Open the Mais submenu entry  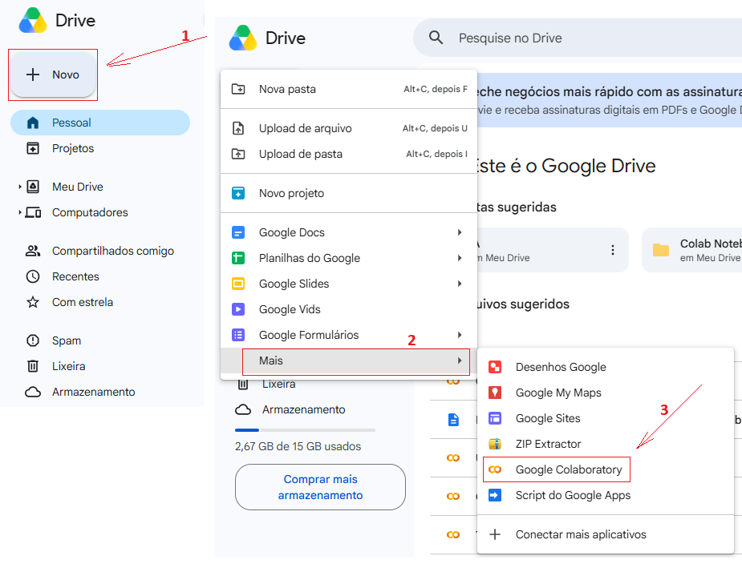pos(349,361)
